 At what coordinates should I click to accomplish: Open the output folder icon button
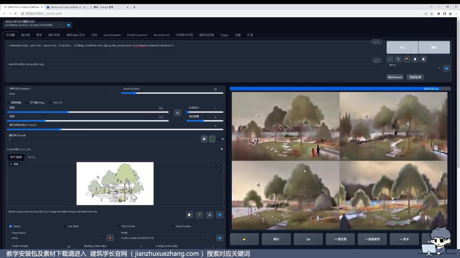(244, 239)
